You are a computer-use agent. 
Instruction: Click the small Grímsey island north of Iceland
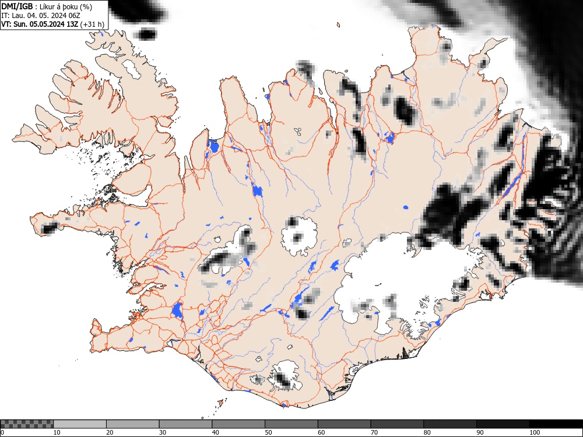pyautogui.click(x=338, y=25)
